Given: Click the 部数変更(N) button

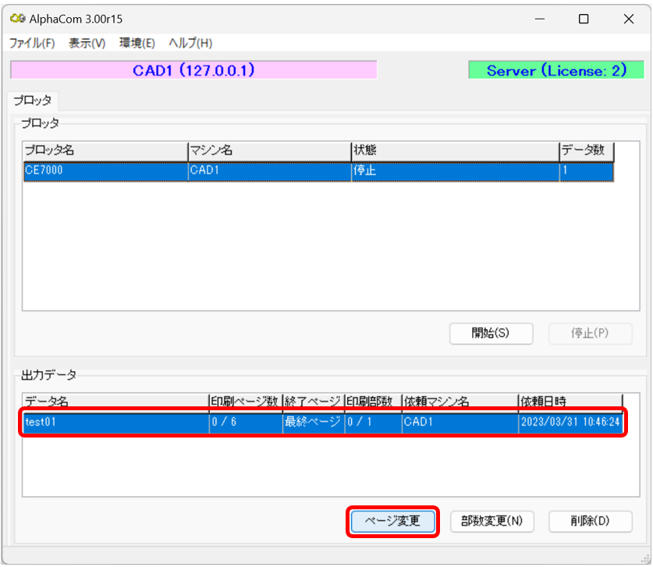Looking at the screenshot, I should [x=492, y=522].
